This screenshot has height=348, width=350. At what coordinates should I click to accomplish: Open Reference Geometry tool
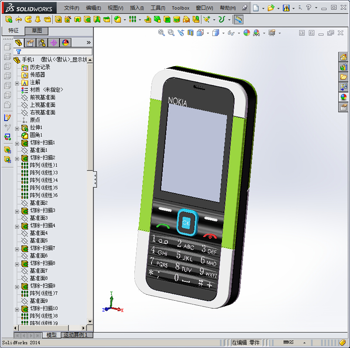pos(207,20)
